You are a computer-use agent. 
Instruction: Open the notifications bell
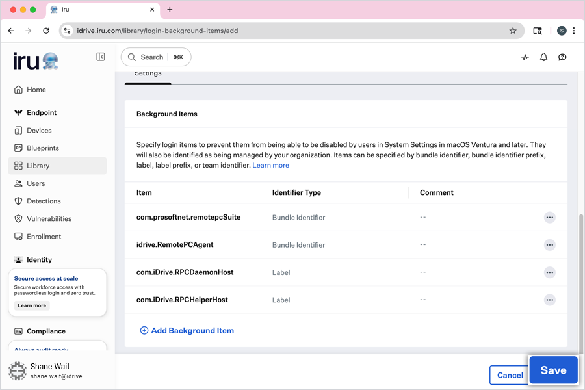coord(544,57)
